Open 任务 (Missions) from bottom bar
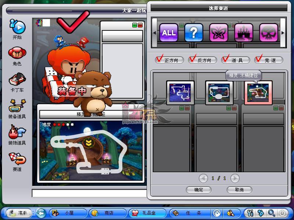 coord(190,213)
